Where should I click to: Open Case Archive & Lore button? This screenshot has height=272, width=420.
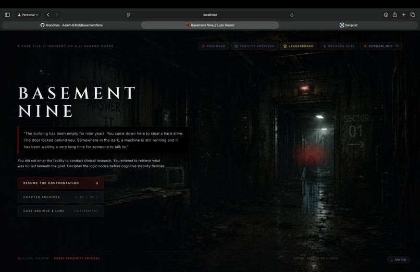(61, 211)
